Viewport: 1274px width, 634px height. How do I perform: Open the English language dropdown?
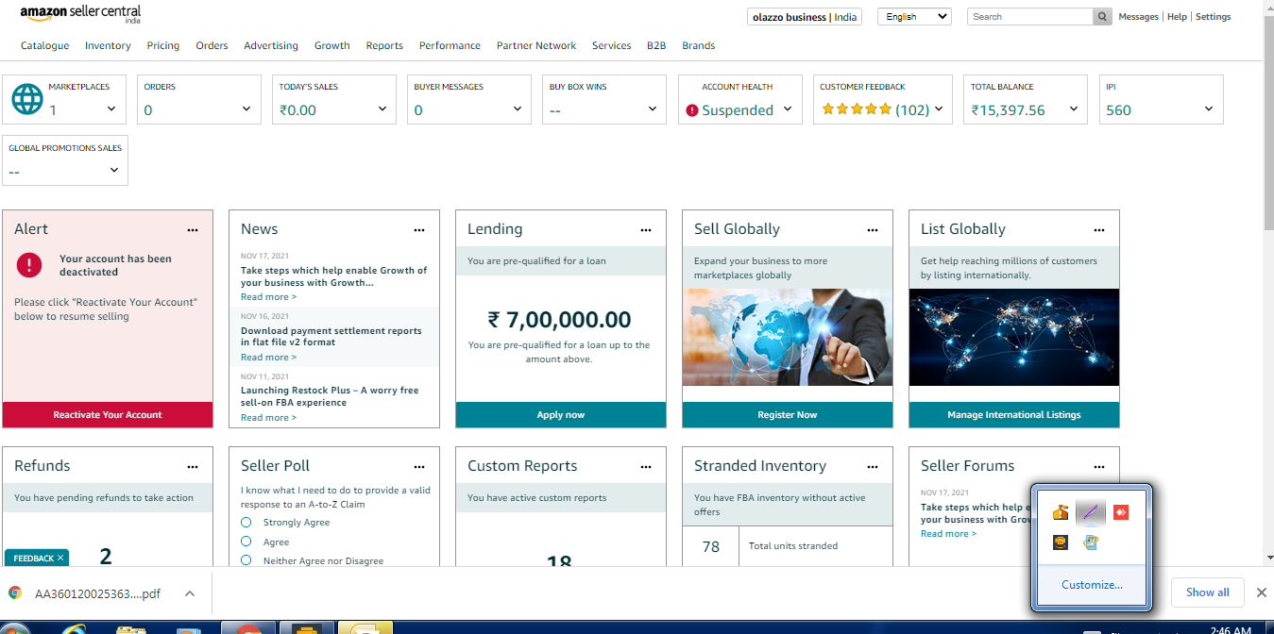pos(913,17)
